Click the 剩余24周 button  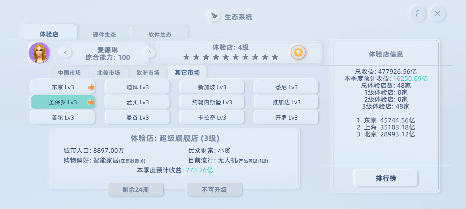pos(135,190)
